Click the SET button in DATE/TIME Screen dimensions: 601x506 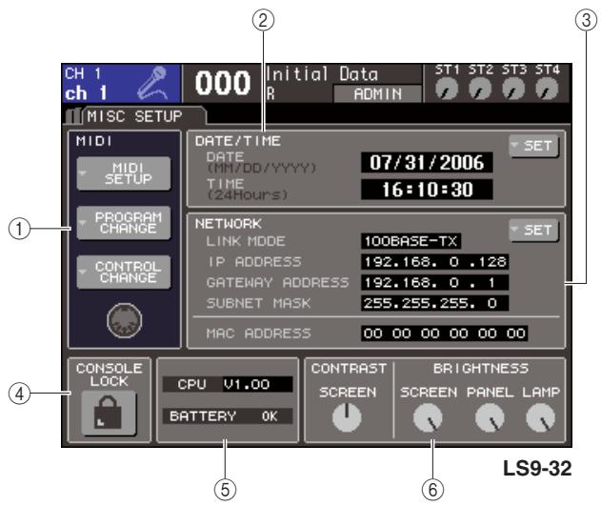pos(534,146)
